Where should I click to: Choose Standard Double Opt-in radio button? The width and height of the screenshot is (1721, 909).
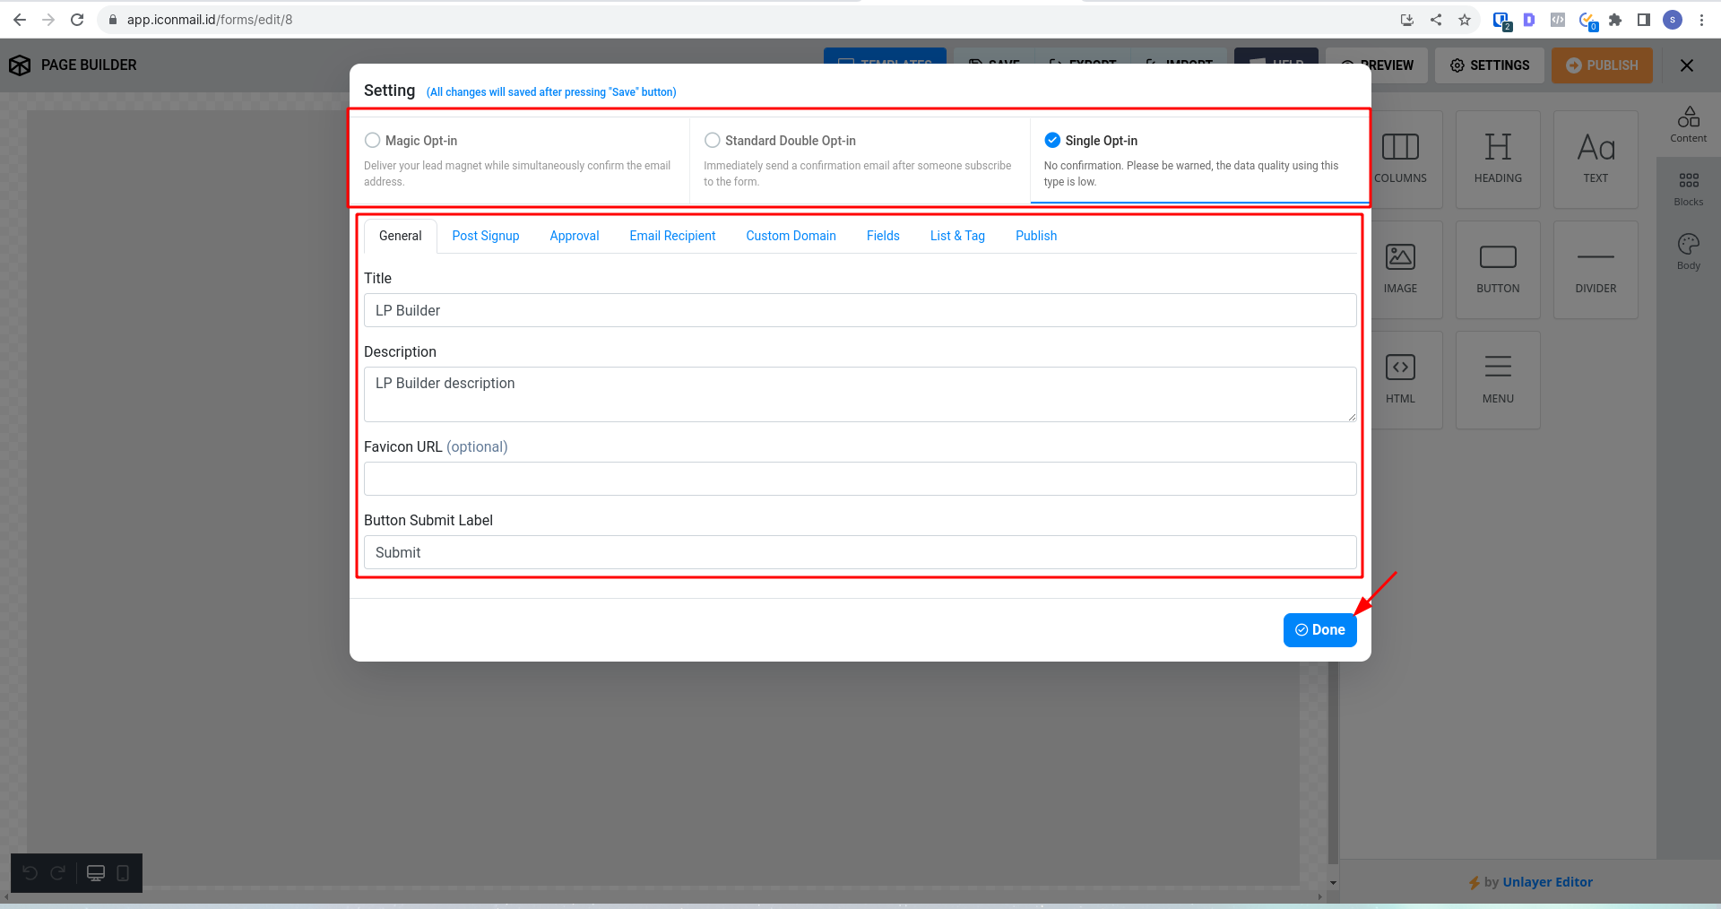click(713, 141)
